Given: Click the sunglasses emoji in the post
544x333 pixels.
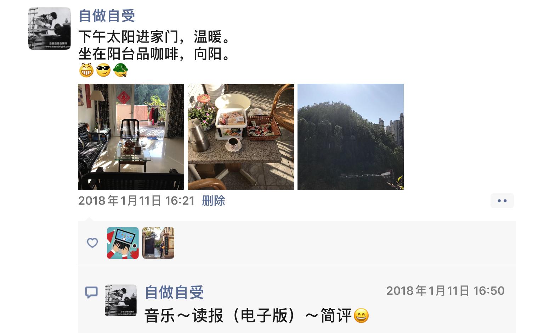Looking at the screenshot, I should pyautogui.click(x=103, y=71).
